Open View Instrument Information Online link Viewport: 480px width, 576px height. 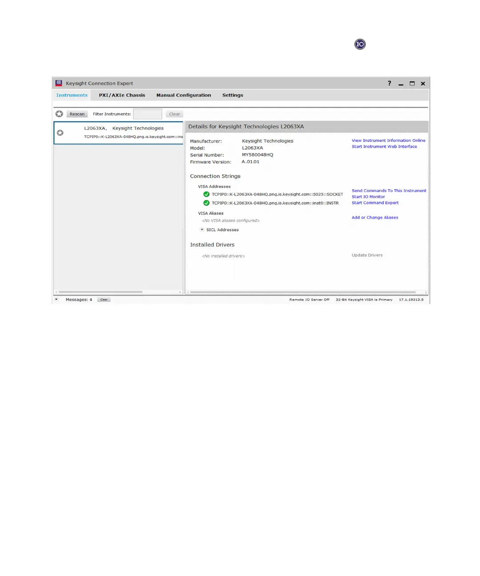tap(388, 140)
